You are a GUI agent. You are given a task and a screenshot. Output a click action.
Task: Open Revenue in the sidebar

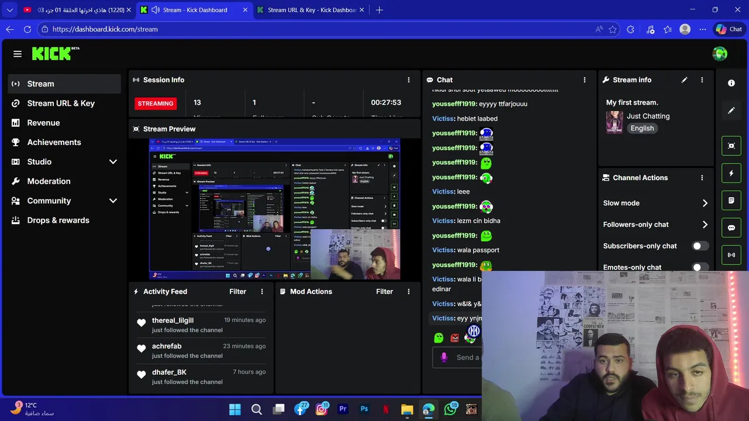coord(64,123)
